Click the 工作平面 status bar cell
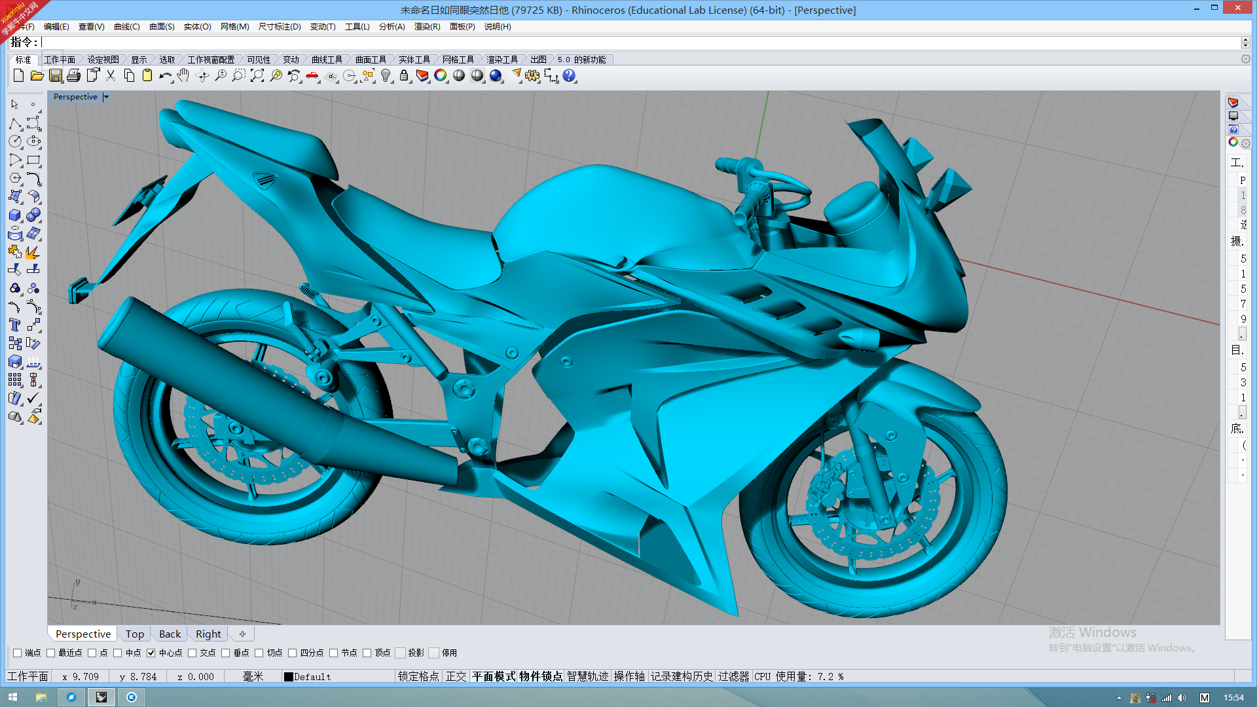1257x707 pixels. (x=27, y=676)
